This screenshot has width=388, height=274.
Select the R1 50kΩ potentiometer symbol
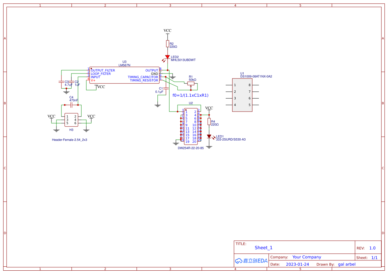tap(191, 84)
